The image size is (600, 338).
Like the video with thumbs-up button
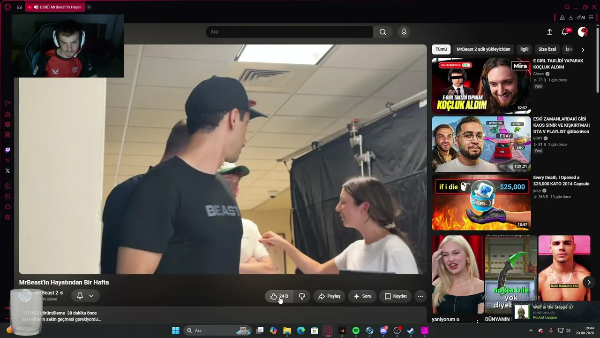click(279, 296)
